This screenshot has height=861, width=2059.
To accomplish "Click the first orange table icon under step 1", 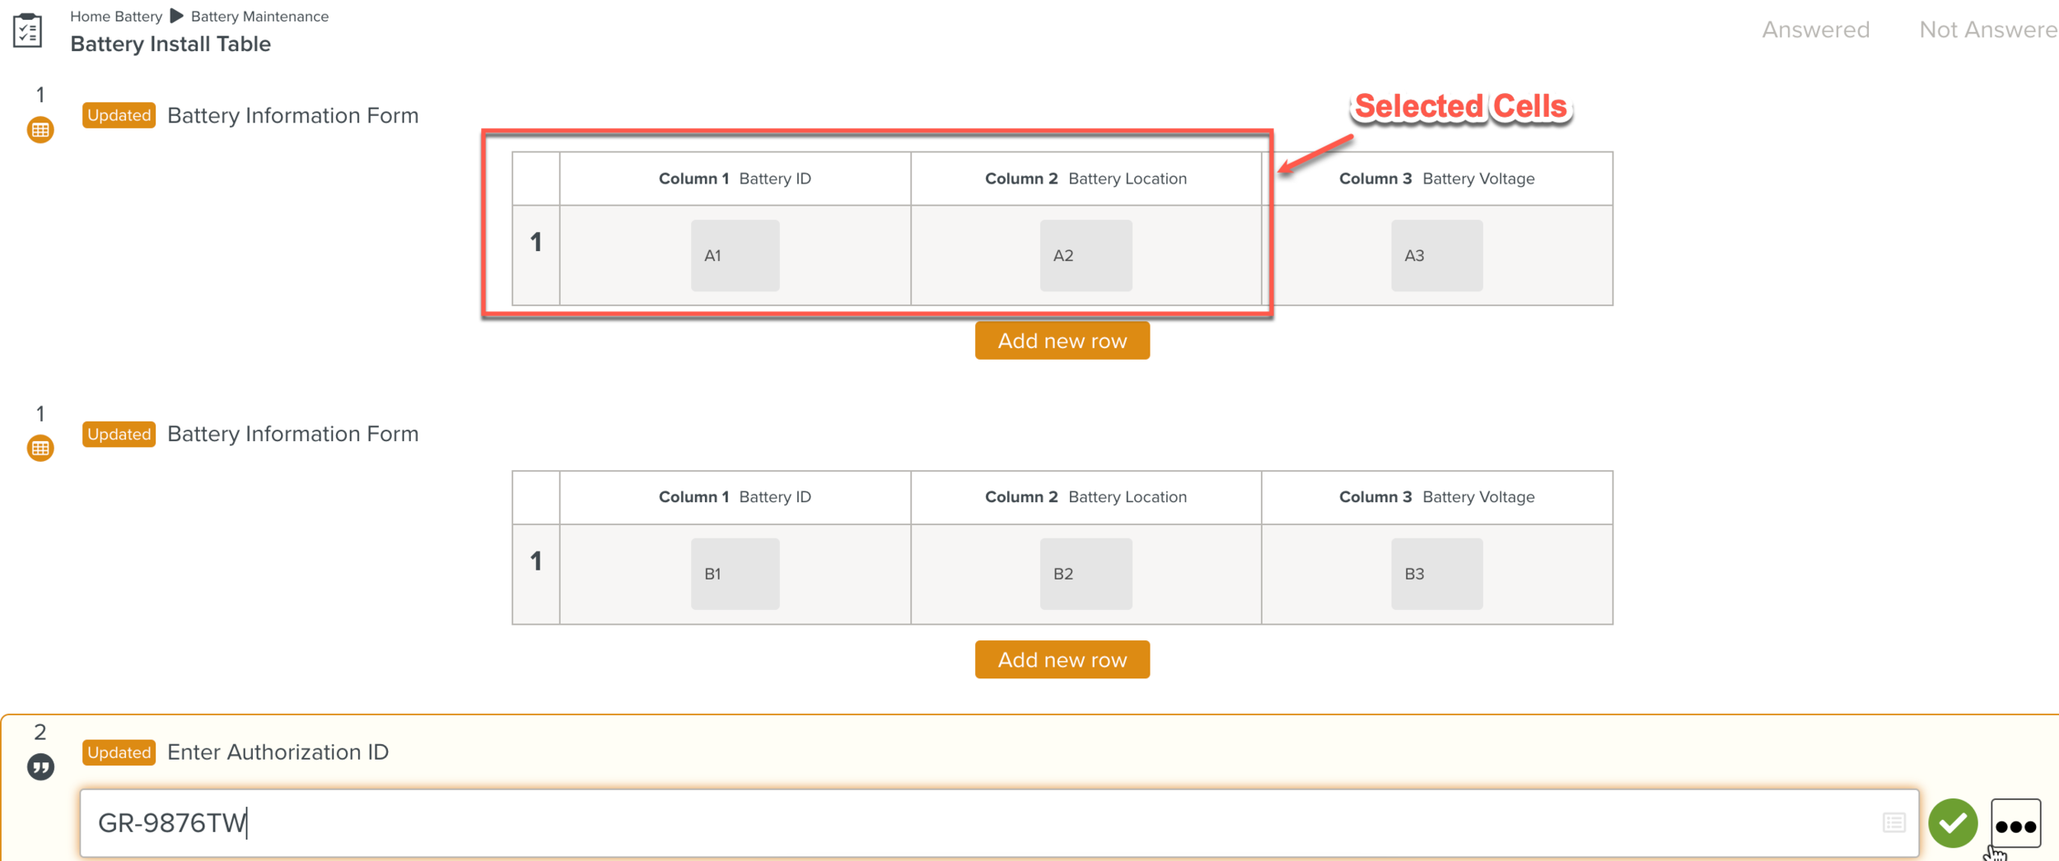I will point(40,130).
